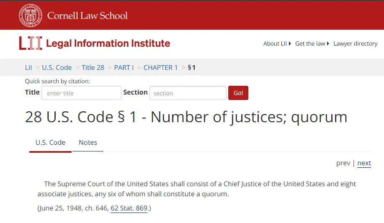Open the 62 Stat. 869 citation link
Screen dimensions: 384x223
(129, 208)
